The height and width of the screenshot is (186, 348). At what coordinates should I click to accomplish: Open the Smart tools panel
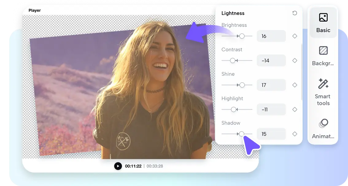(x=323, y=92)
